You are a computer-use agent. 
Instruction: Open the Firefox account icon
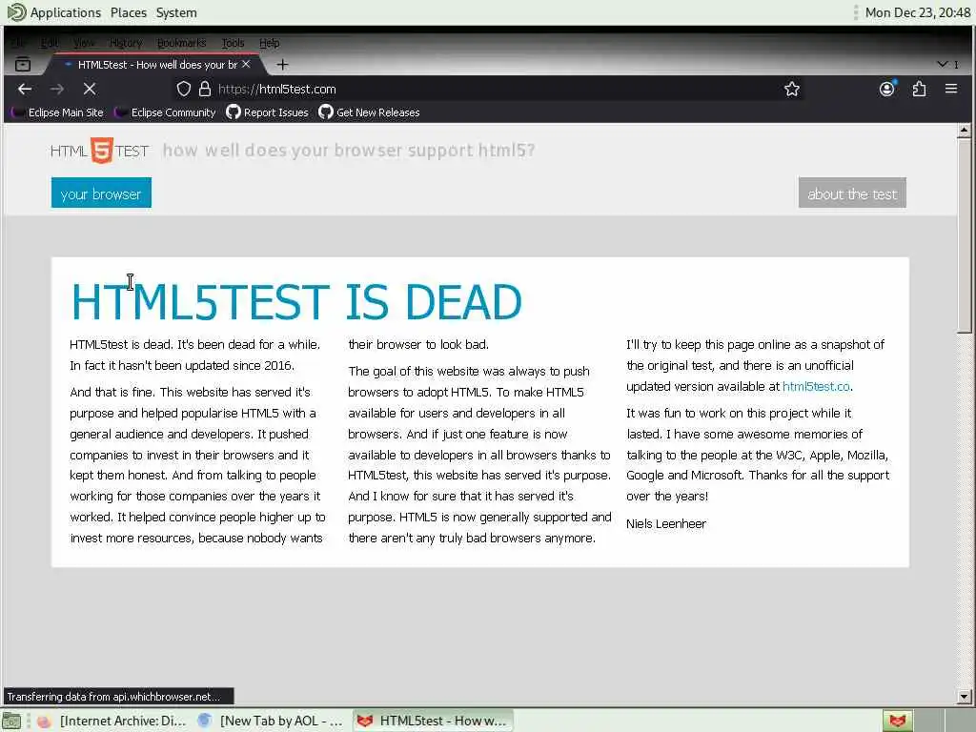click(x=887, y=89)
